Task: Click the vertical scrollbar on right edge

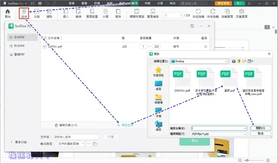Action: 276,32
